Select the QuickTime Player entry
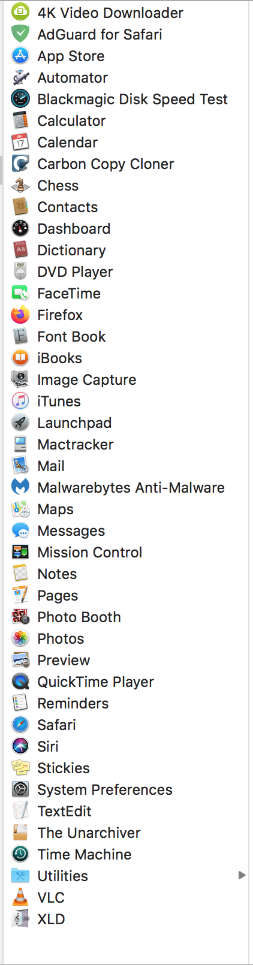The height and width of the screenshot is (965, 253). click(126, 681)
